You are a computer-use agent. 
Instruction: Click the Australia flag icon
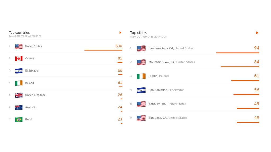(19, 107)
